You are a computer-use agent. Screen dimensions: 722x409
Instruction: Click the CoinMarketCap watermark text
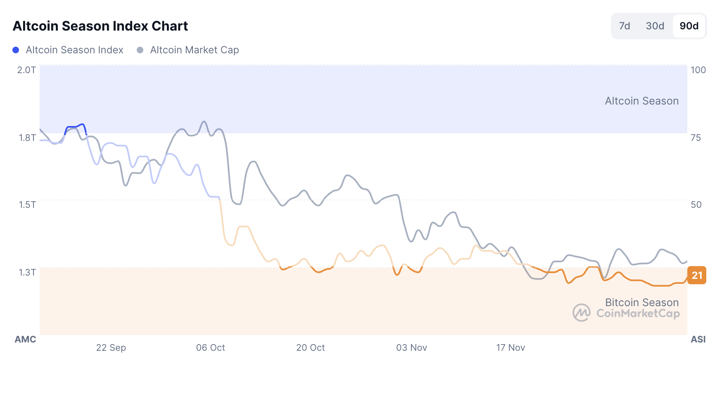tap(638, 314)
